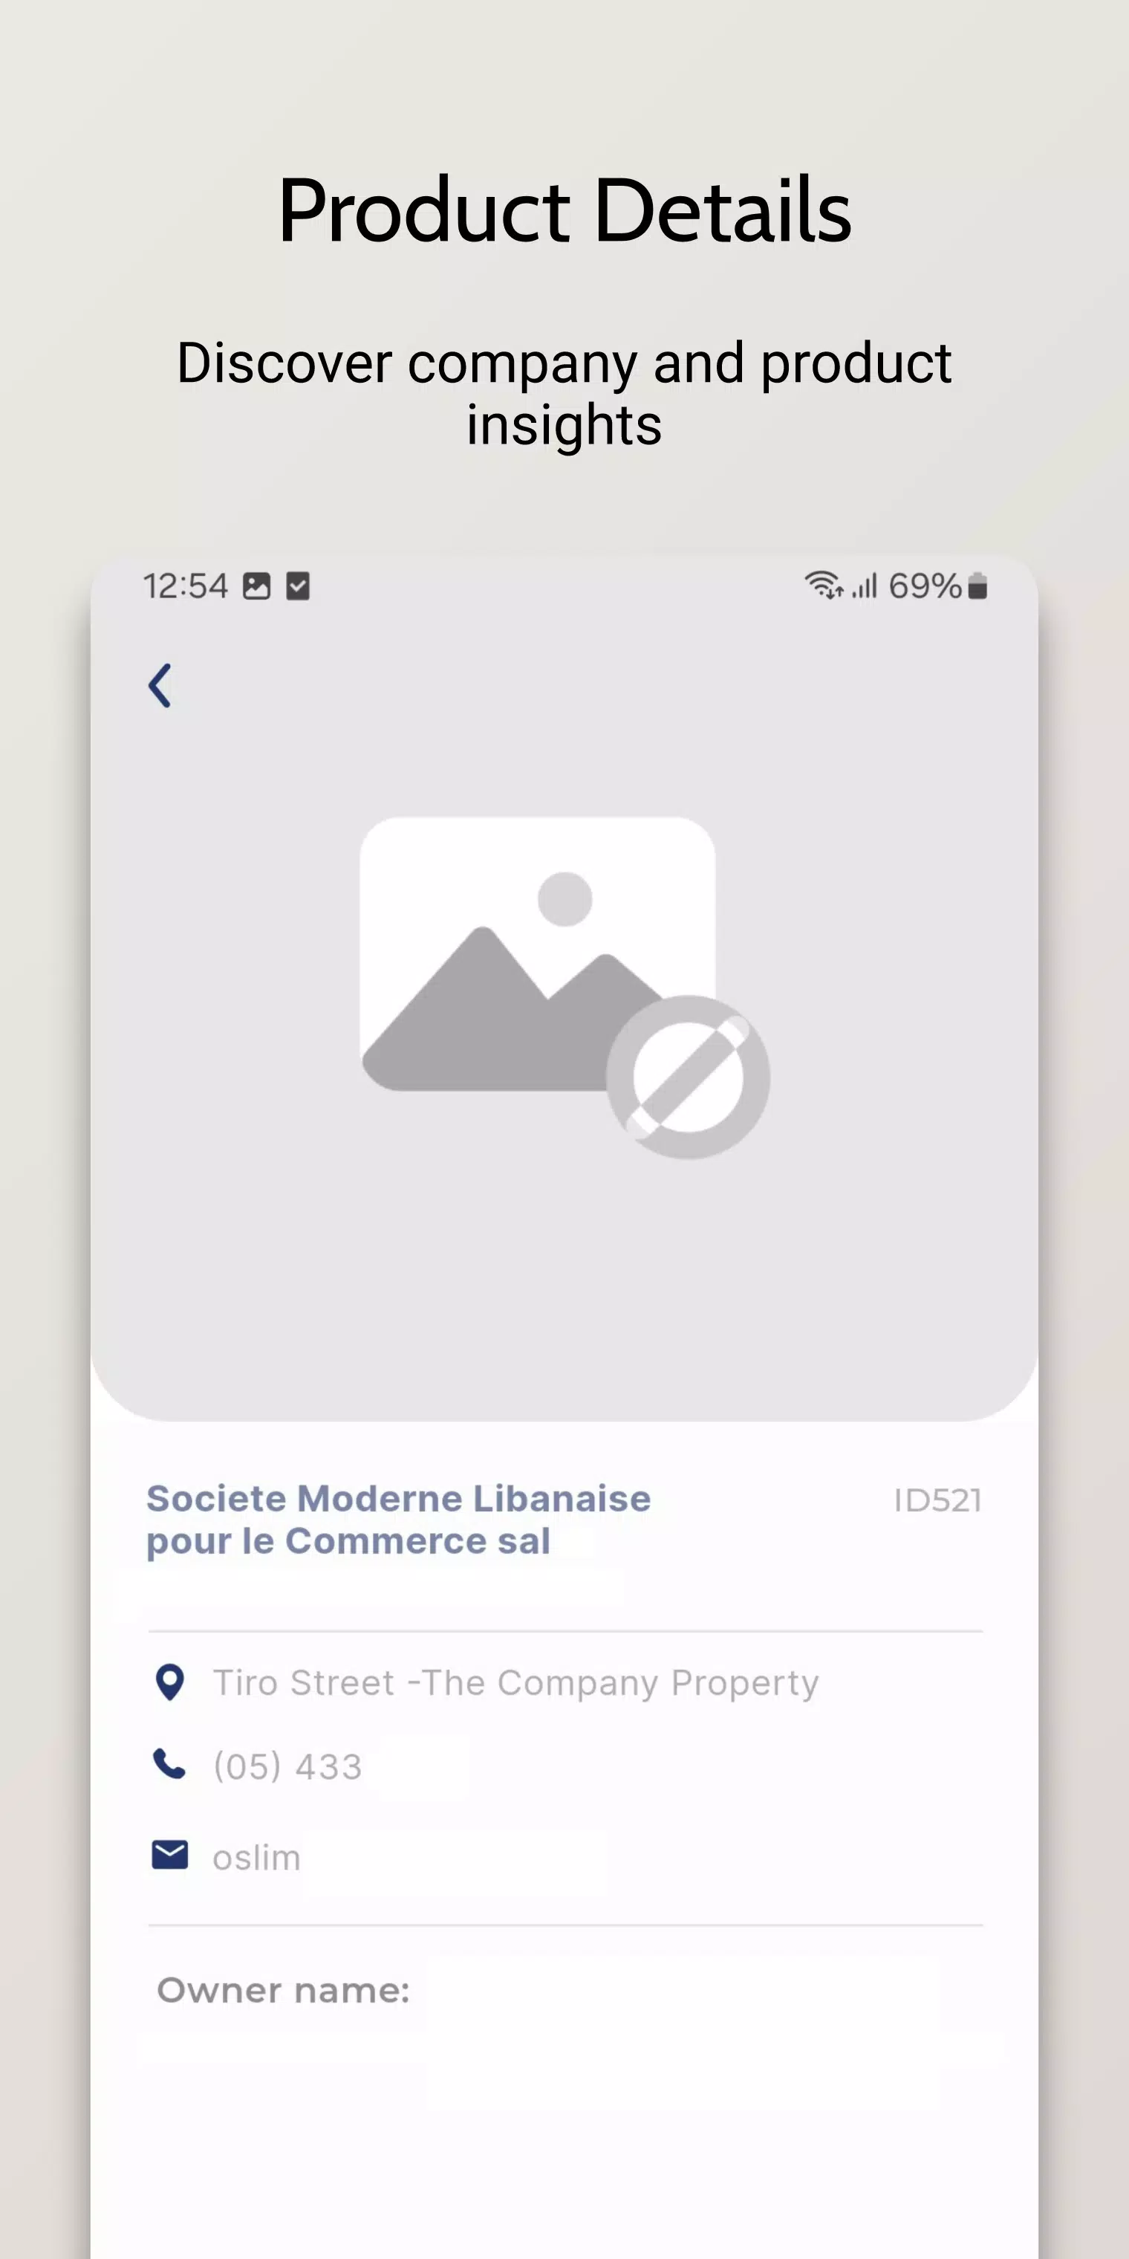1129x2259 pixels.
Task: Tap the email envelope icon
Action: coord(169,1855)
